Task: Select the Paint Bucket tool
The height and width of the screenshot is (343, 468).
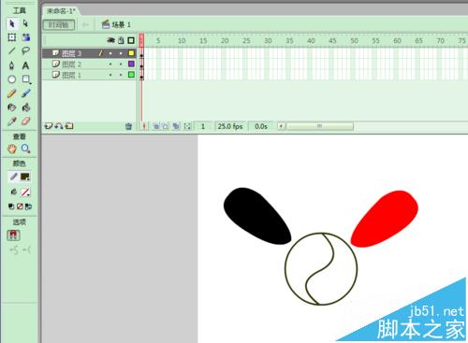Action: pos(26,107)
